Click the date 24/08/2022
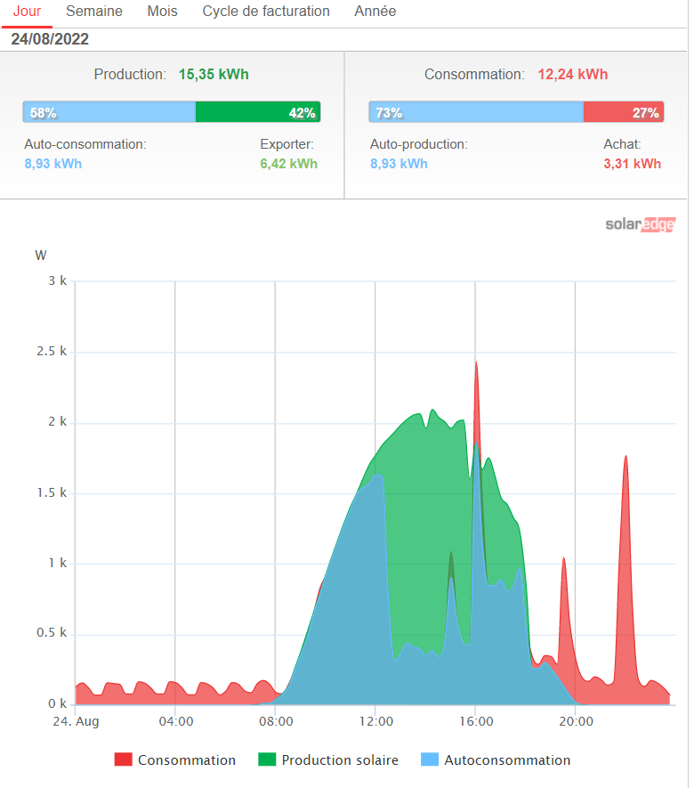 50,39
